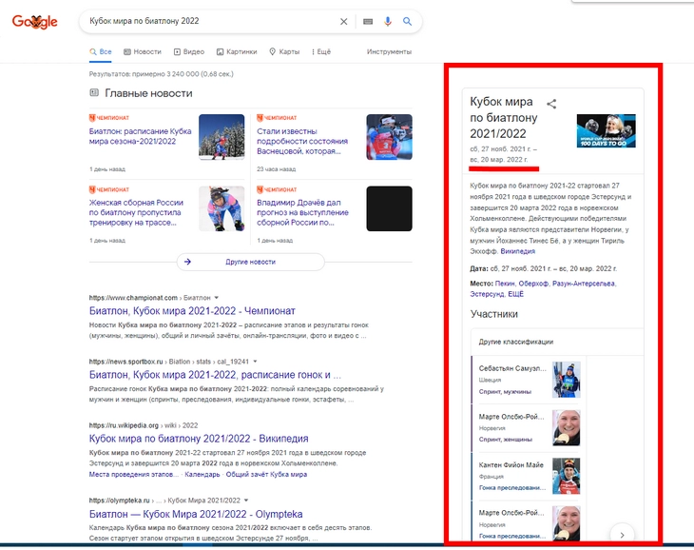This screenshot has width=694, height=550.
Task: Switch to the Новости tab
Action: coord(143,51)
